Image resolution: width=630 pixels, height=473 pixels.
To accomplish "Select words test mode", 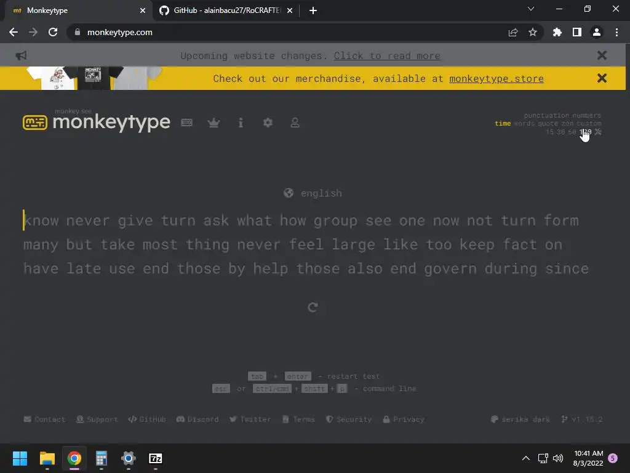I will tap(524, 123).
